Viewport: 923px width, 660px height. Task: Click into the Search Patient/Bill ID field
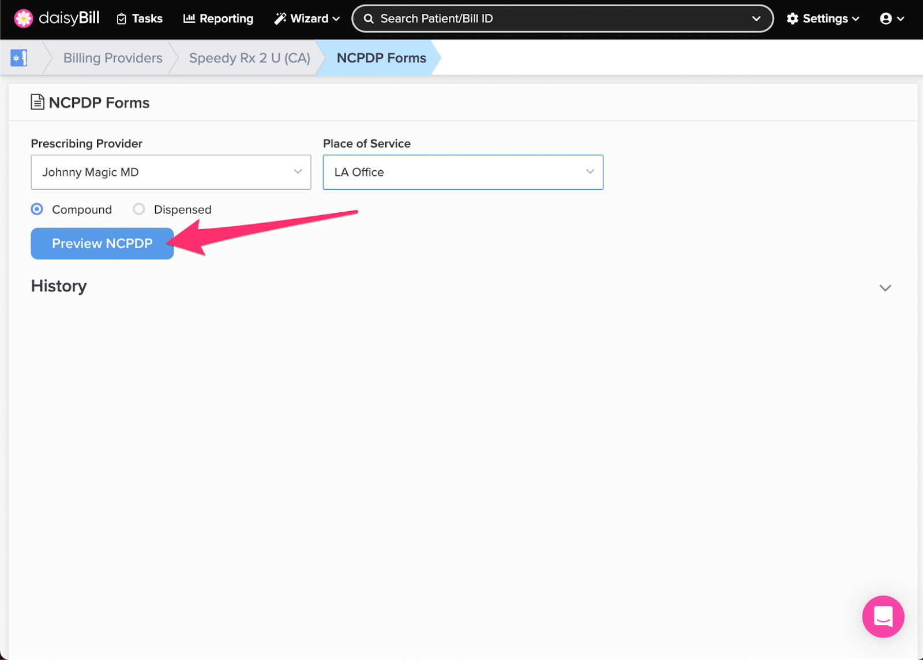point(554,18)
